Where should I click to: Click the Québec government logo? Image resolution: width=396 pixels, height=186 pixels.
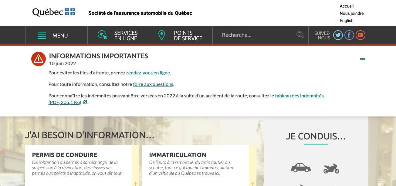tap(54, 12)
